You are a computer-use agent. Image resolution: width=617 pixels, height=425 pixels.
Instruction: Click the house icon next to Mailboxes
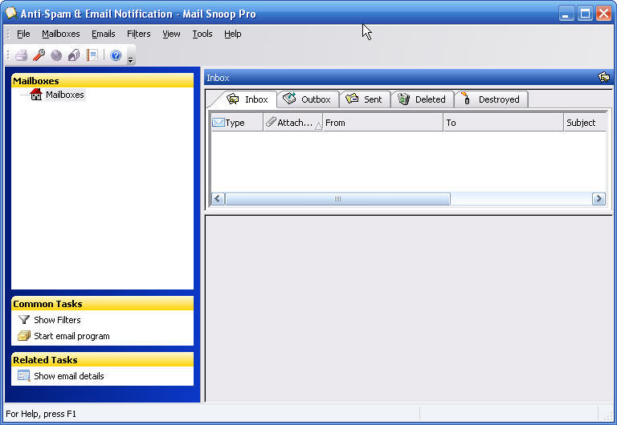pyautogui.click(x=36, y=95)
